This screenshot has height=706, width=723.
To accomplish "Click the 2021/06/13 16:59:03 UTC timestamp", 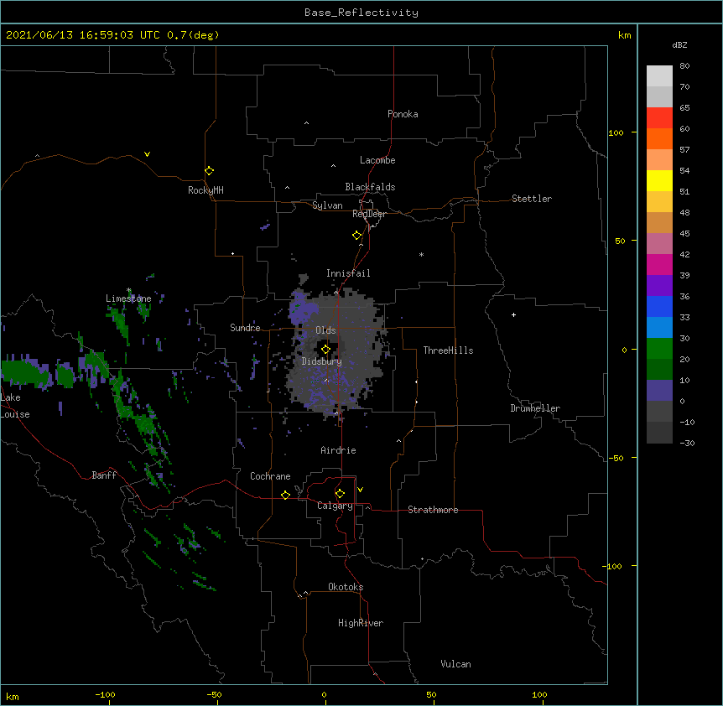I will click(x=82, y=35).
